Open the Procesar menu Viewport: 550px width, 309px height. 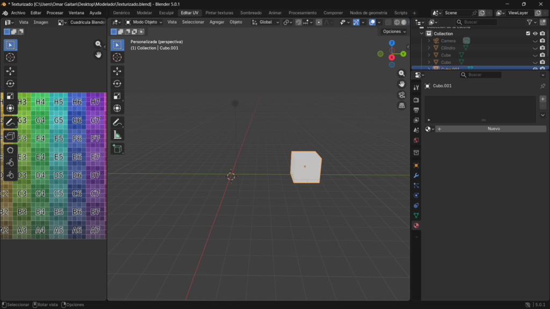coord(55,12)
